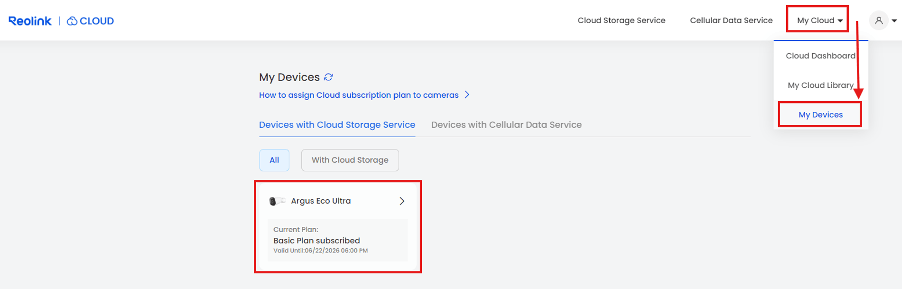Choose My Devices in the dropdown menu
The height and width of the screenshot is (289, 902).
(x=820, y=115)
